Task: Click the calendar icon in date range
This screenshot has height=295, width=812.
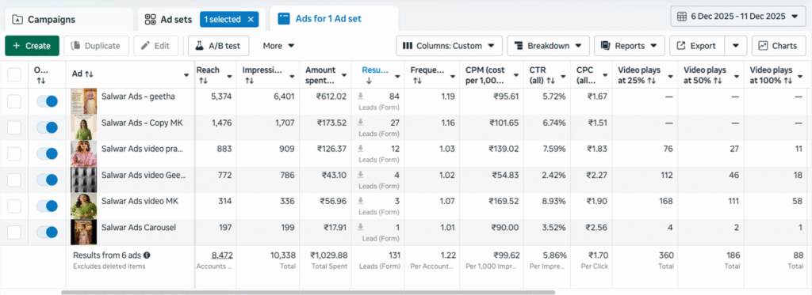Action: (683, 16)
